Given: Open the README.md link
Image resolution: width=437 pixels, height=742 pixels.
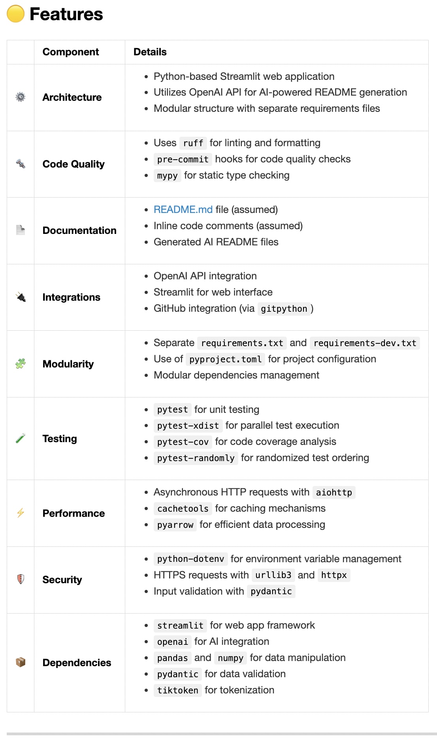Looking at the screenshot, I should coord(183,209).
